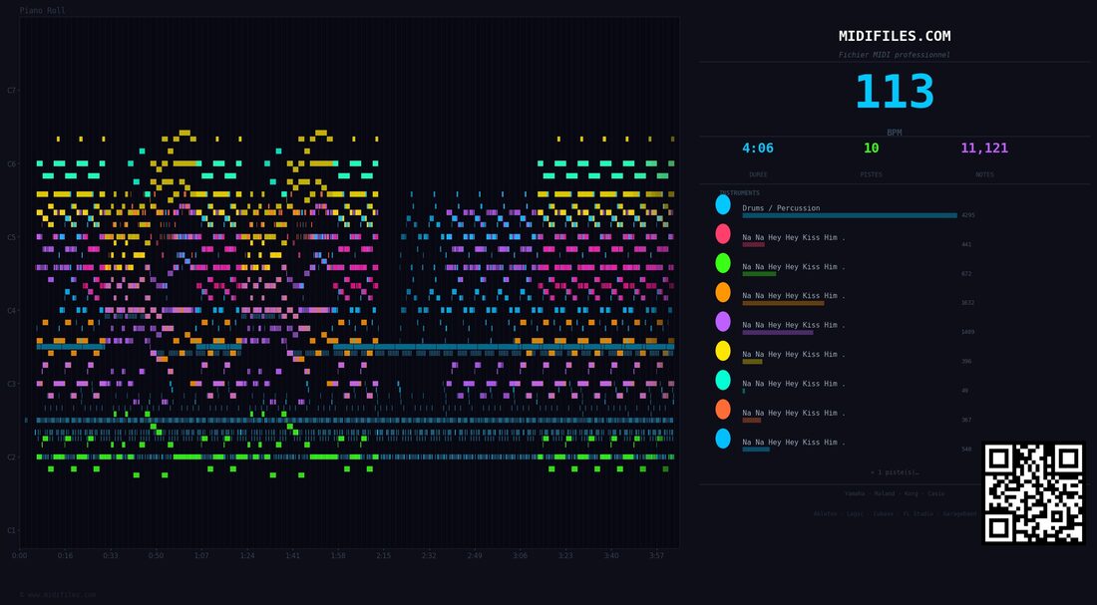Viewport: 1097px width, 605px height.
Task: Click the 1:58 time marker
Action: coord(338,556)
